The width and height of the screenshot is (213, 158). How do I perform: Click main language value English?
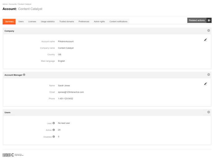click(x=61, y=61)
